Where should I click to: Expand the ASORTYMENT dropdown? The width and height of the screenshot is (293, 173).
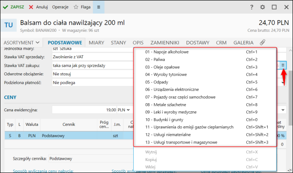tap(21, 42)
